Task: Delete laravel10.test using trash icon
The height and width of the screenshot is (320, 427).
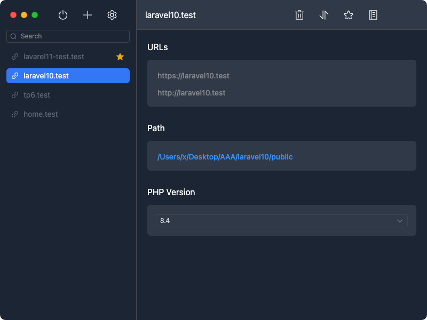Action: point(299,15)
